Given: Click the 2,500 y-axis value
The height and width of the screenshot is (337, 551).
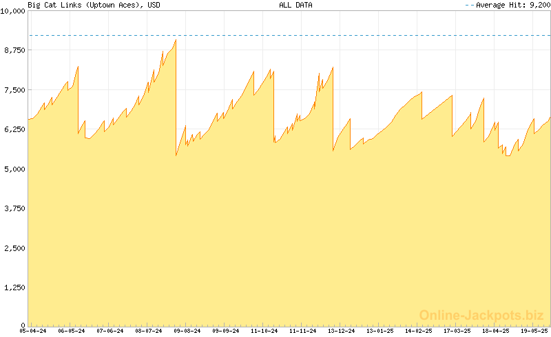Looking at the screenshot, I should click(x=14, y=248).
